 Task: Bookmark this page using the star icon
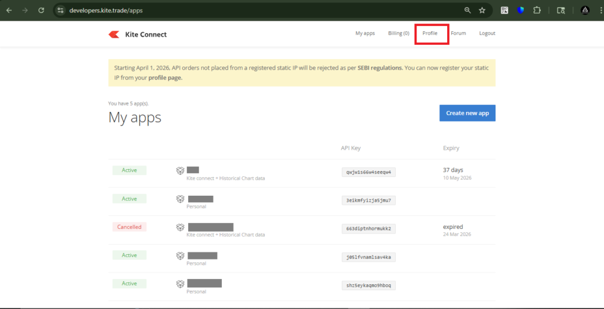482,10
